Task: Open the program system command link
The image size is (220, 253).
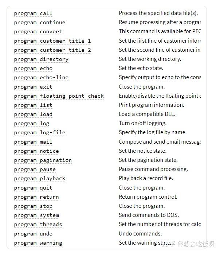Action: [x=36, y=215]
